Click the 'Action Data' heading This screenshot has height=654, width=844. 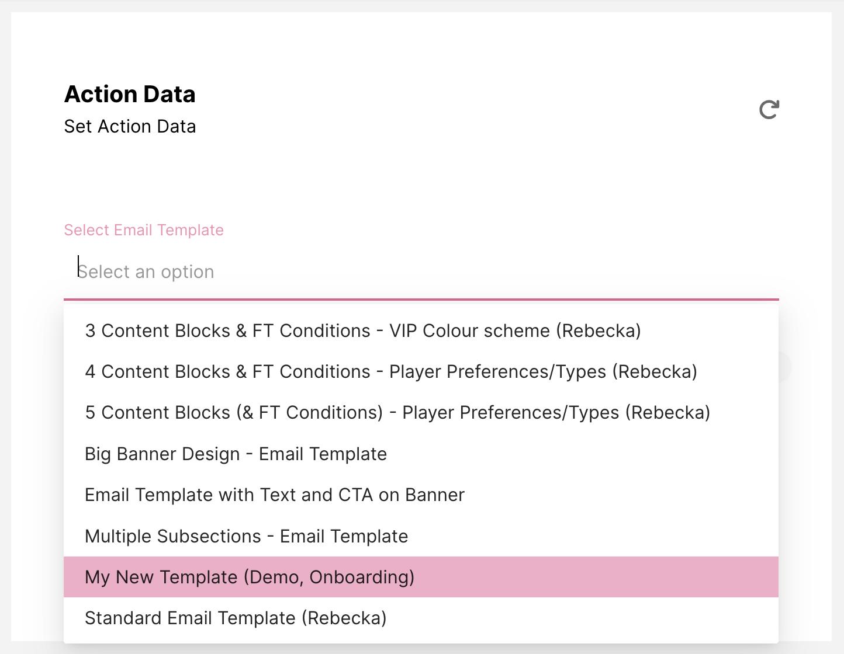130,95
